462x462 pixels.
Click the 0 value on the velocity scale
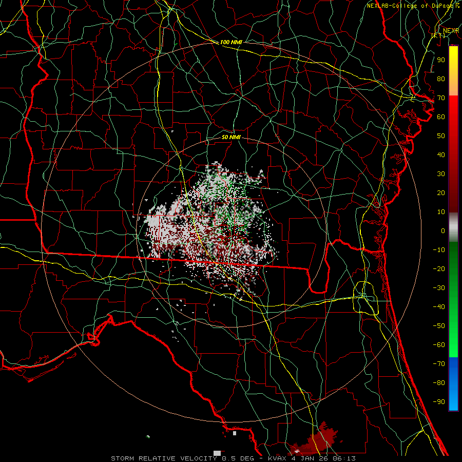[443, 230]
